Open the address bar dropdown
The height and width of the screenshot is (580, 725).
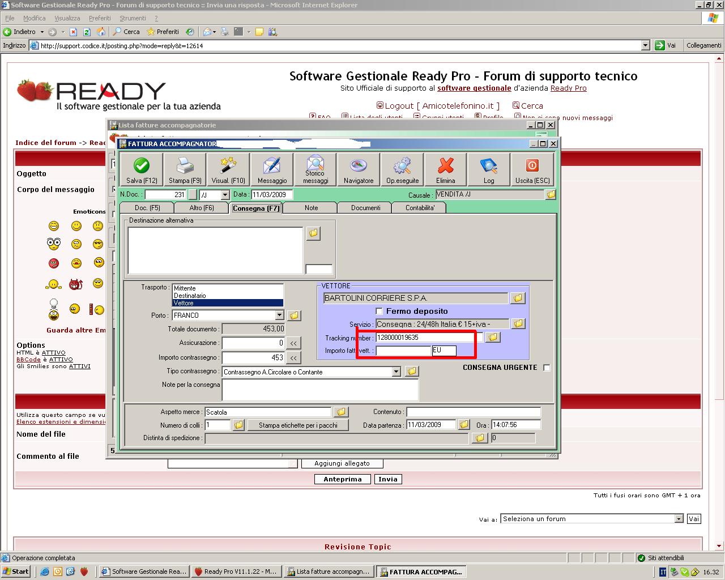tap(645, 45)
